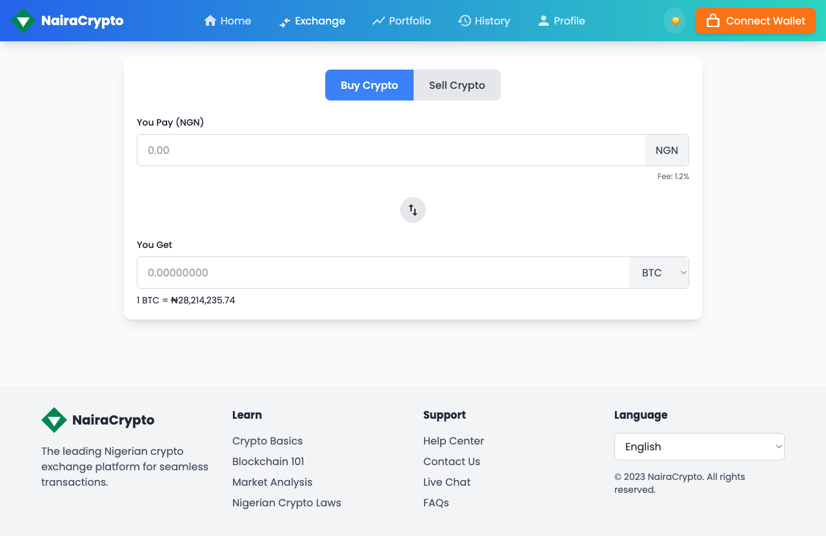Click the swap direction arrows icon
Viewport: 826px width, 536px height.
pyautogui.click(x=412, y=209)
